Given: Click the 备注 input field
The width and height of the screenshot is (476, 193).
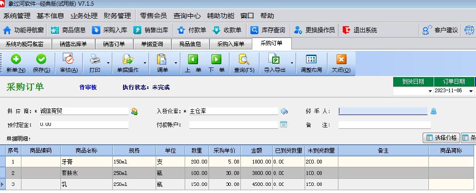Looking at the screenshot, I should tap(384, 125).
